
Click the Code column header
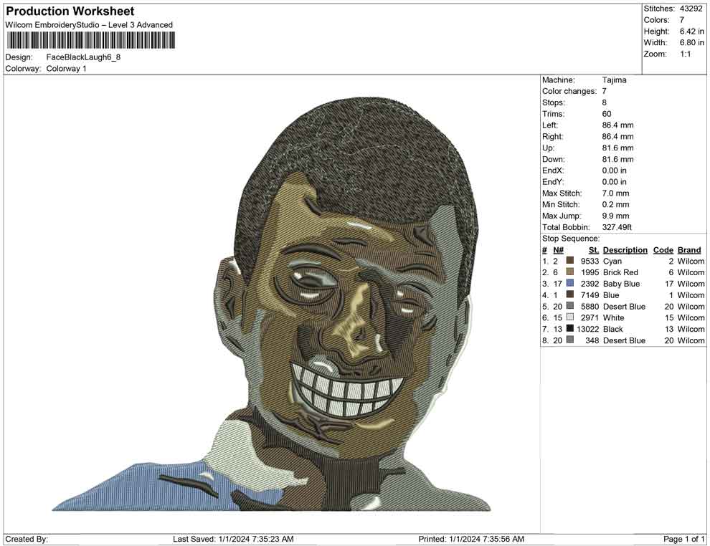pyautogui.click(x=663, y=249)
